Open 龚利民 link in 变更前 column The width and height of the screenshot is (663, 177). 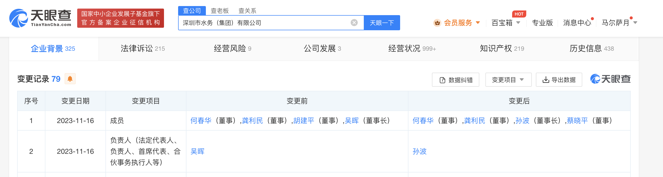[x=252, y=121]
